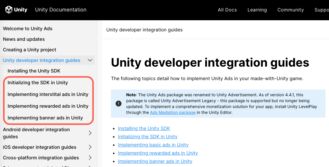Open the Community menu item
Image resolution: width=329 pixels, height=167 pixels.
point(290,10)
